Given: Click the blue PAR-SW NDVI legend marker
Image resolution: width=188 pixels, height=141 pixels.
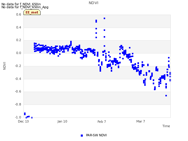Looking at the screenshot, I should click(x=82, y=135).
